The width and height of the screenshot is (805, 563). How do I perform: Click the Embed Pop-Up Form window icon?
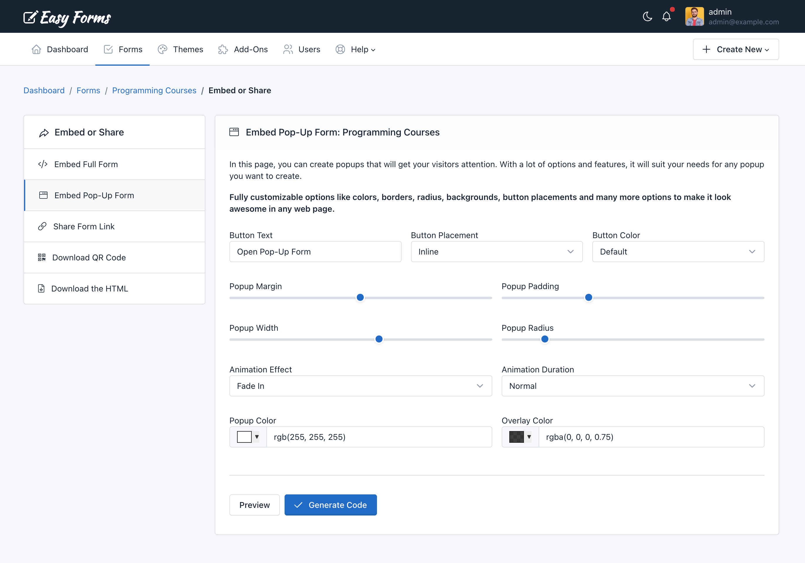click(x=43, y=195)
